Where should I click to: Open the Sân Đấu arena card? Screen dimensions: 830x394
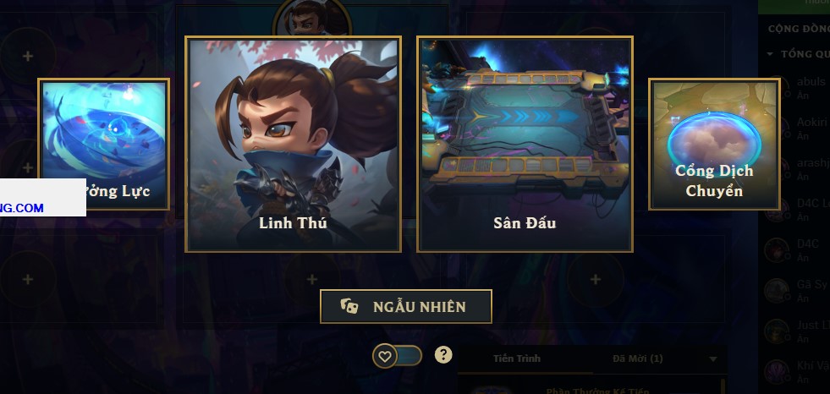[x=525, y=145]
